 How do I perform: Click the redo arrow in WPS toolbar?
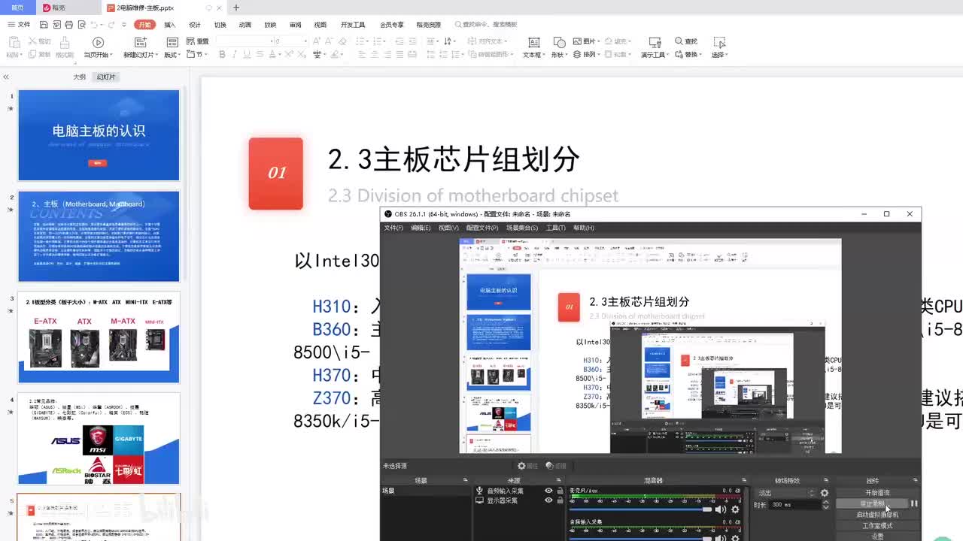111,25
